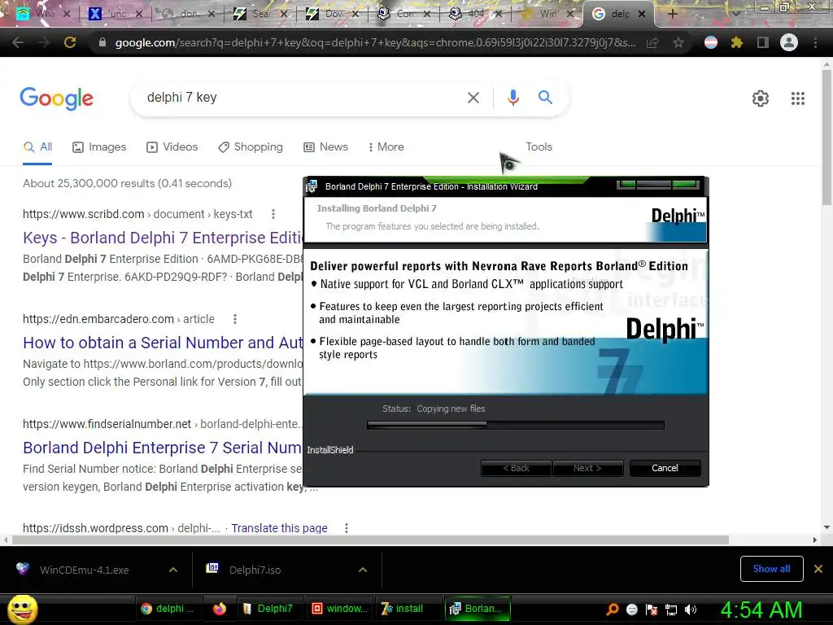This screenshot has width=833, height=625.
Task: Click the orange search tray icon
Action: 613,609
